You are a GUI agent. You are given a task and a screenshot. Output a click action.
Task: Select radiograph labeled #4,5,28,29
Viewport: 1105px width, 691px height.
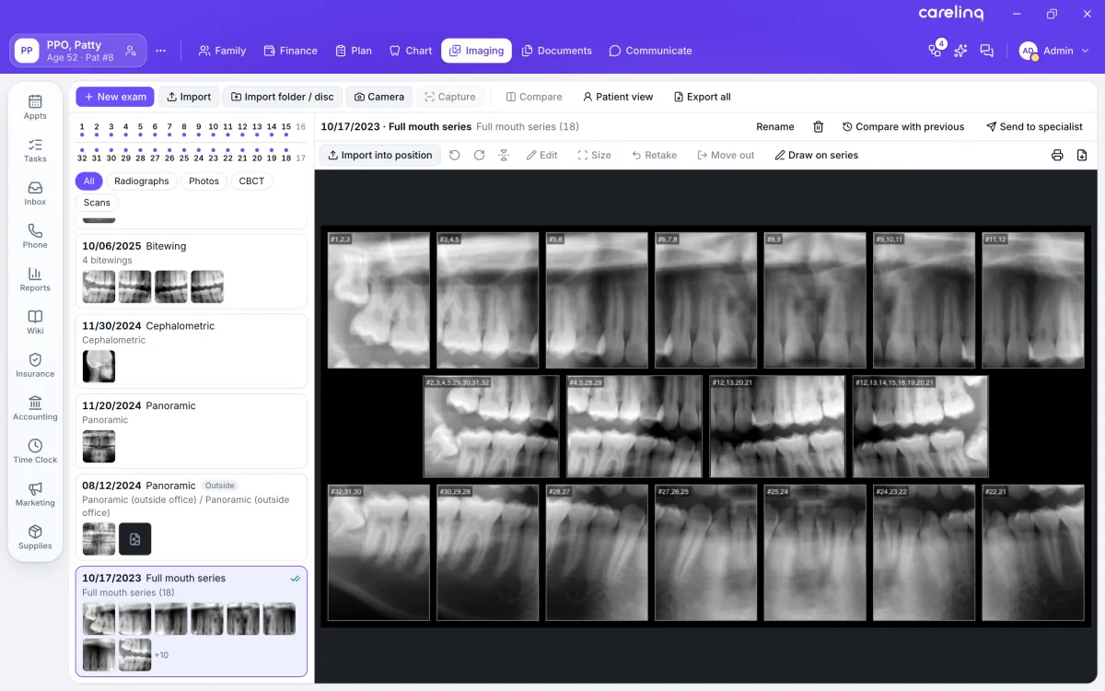click(634, 426)
